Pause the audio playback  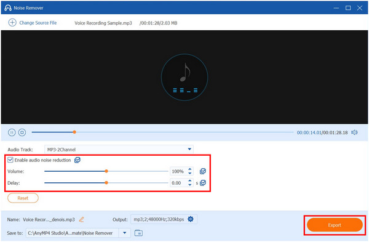click(x=12, y=132)
